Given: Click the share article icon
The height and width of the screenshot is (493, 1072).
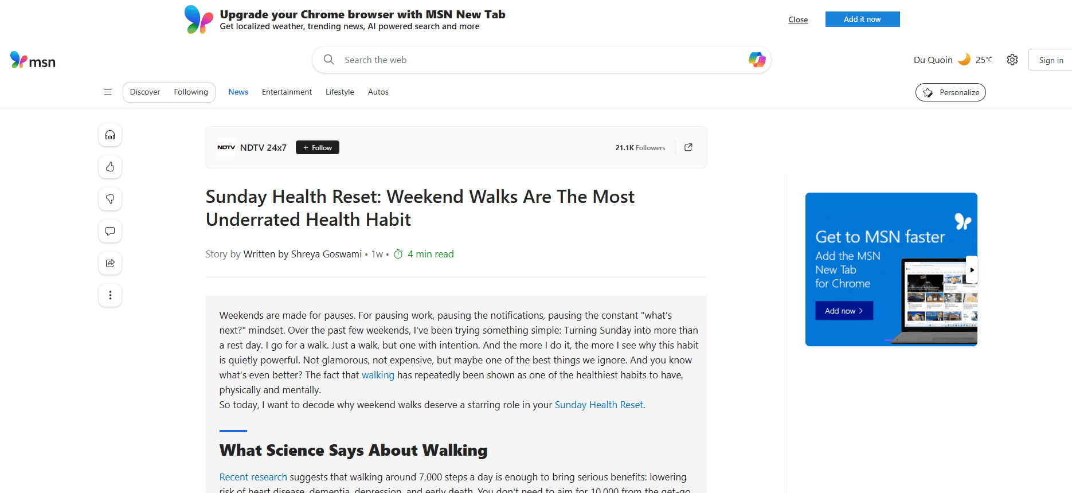Looking at the screenshot, I should (110, 264).
